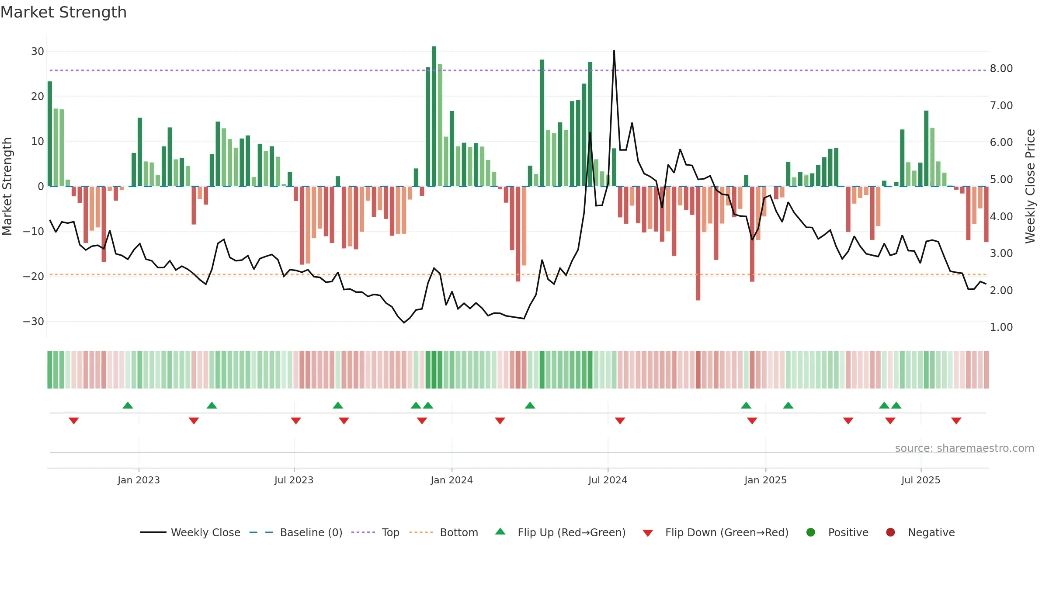Click the vertical Weekly Close Price axis title
This screenshot has width=1049, height=590.
(x=1030, y=186)
